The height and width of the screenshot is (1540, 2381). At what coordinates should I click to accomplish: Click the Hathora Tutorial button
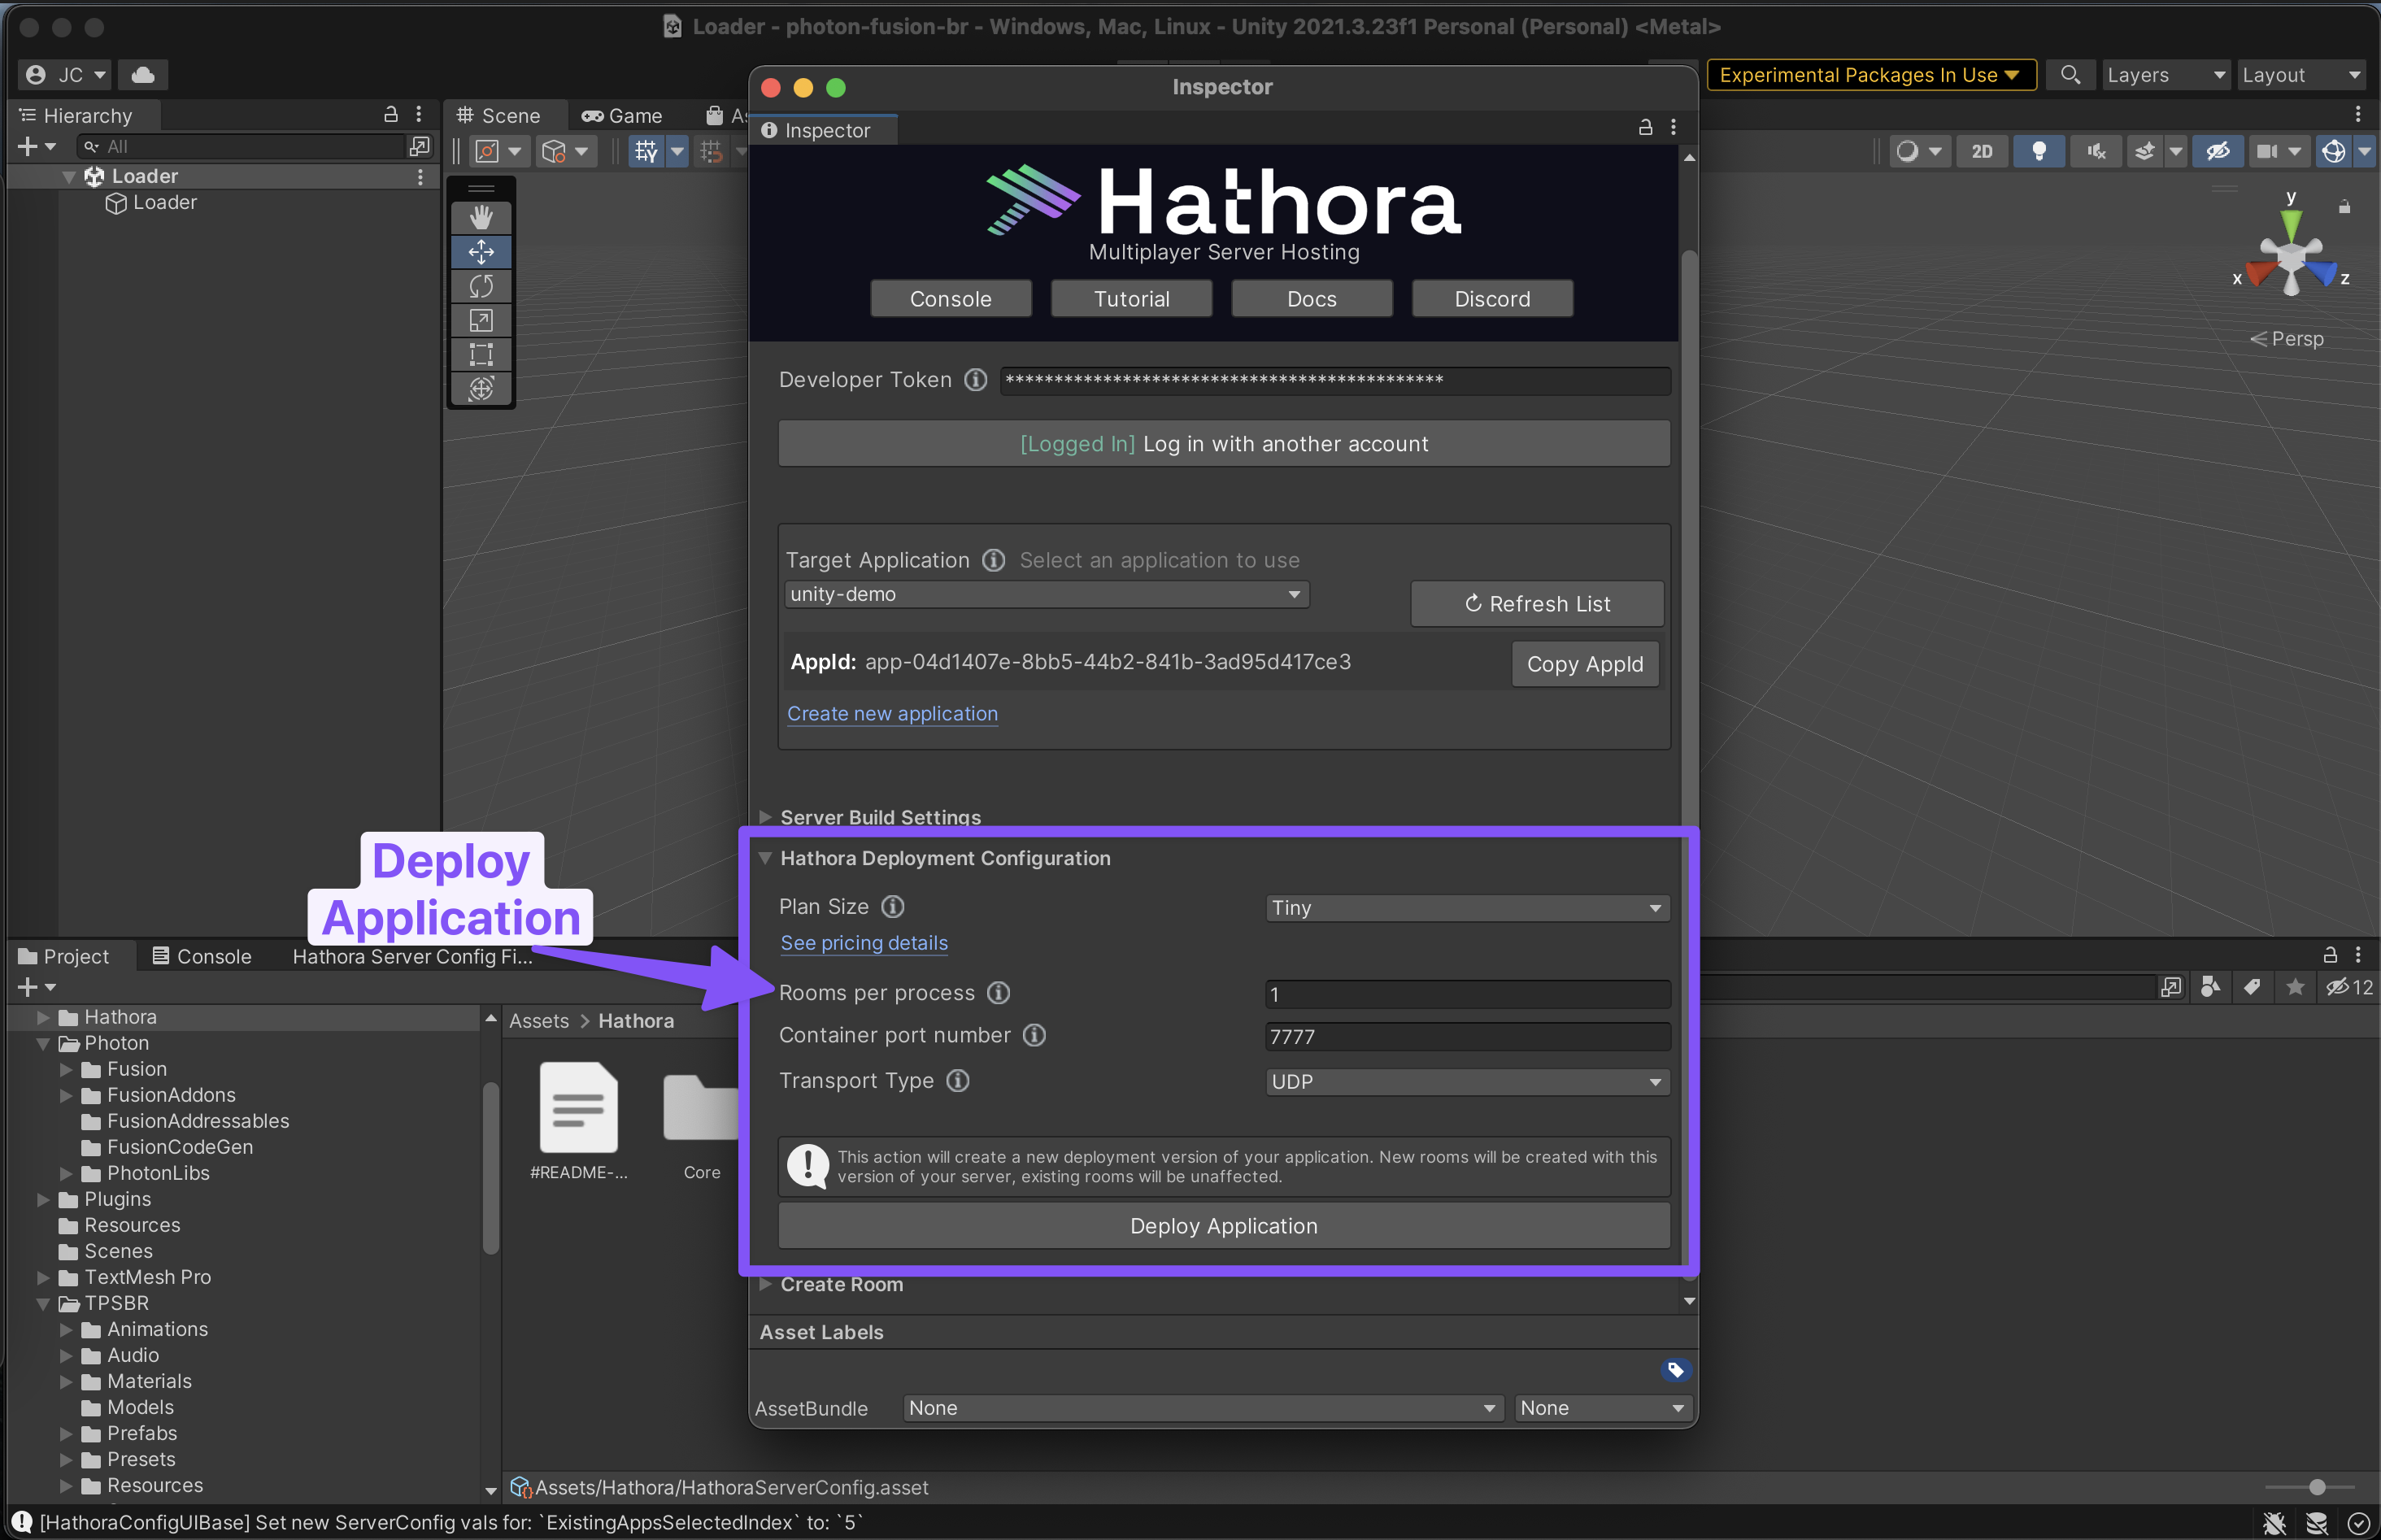click(x=1131, y=299)
